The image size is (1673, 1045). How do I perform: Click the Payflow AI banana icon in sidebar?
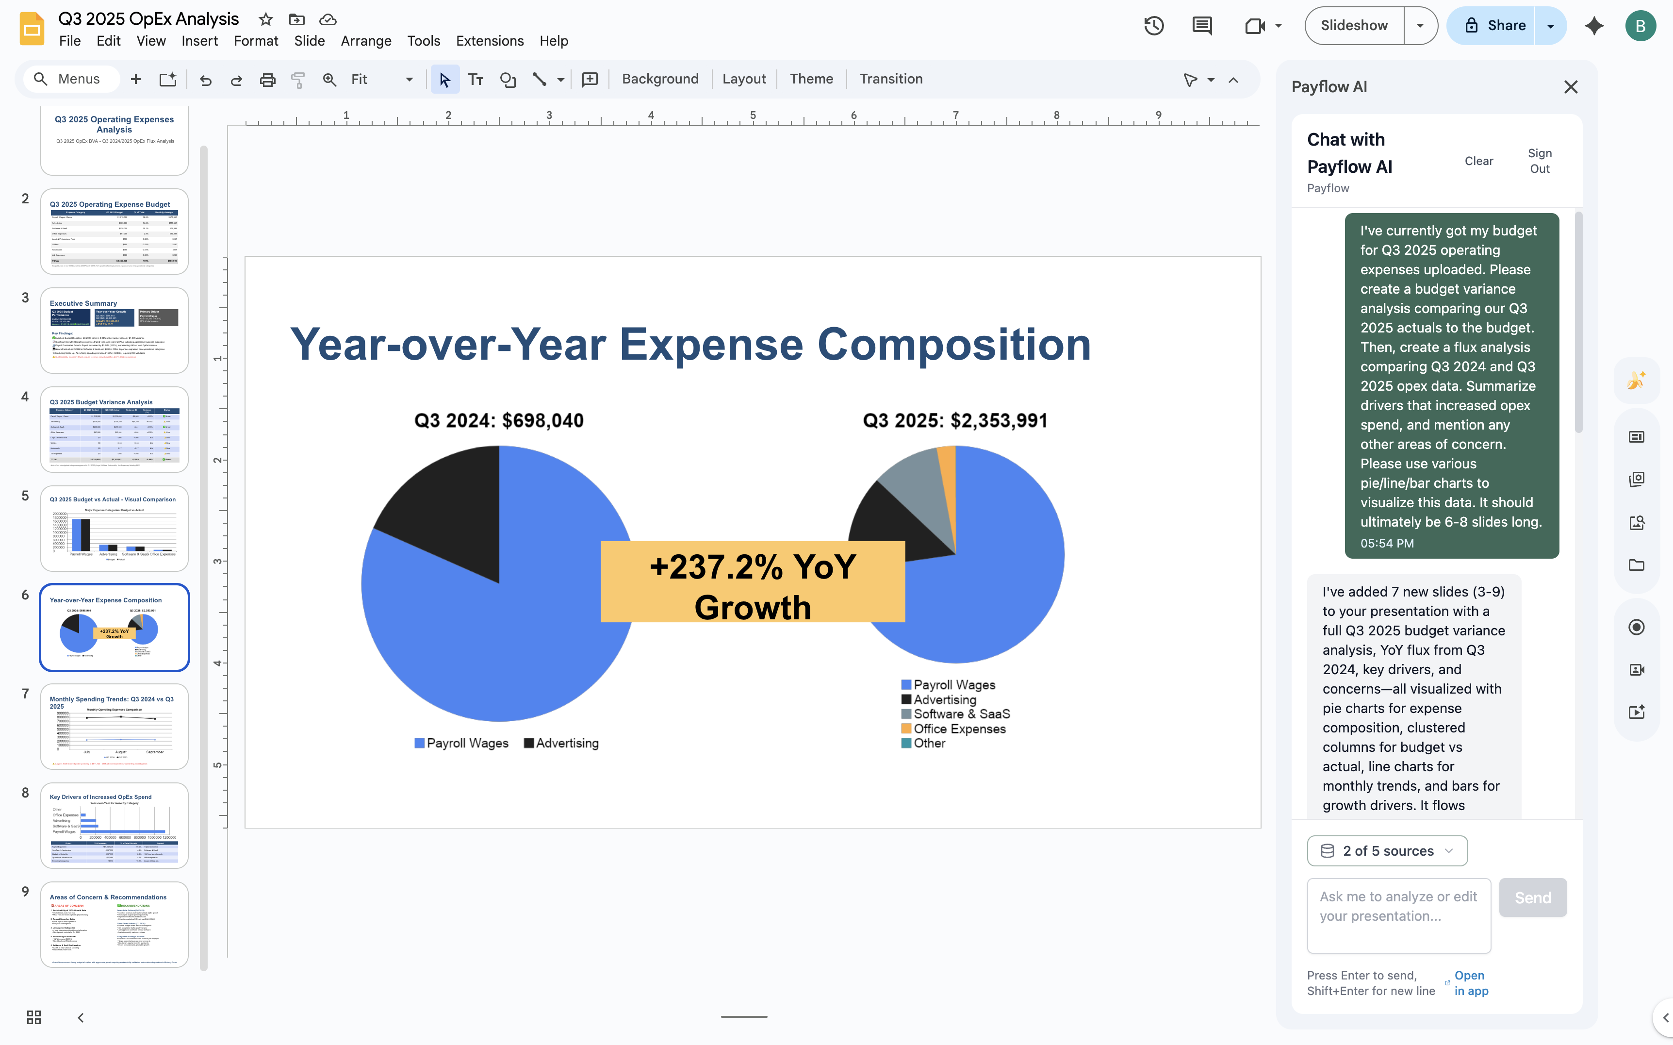coord(1637,380)
